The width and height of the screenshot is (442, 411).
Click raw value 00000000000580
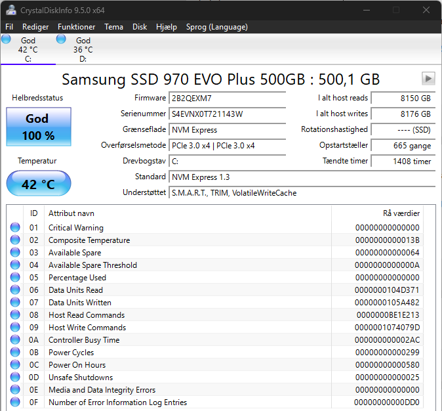388,364
